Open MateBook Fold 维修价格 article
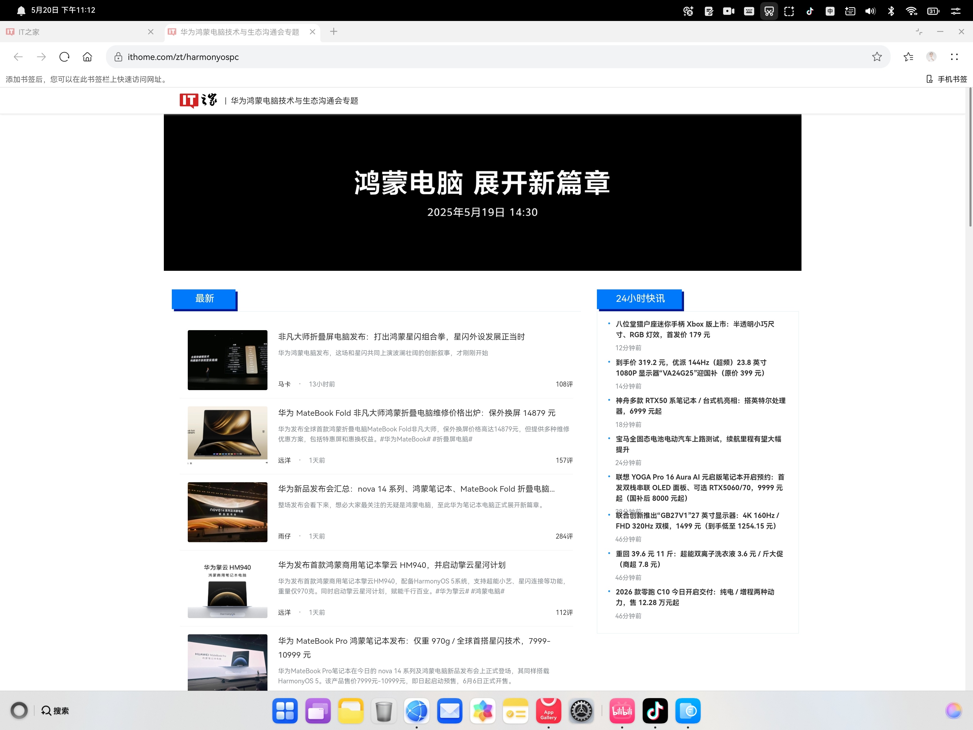 point(417,413)
